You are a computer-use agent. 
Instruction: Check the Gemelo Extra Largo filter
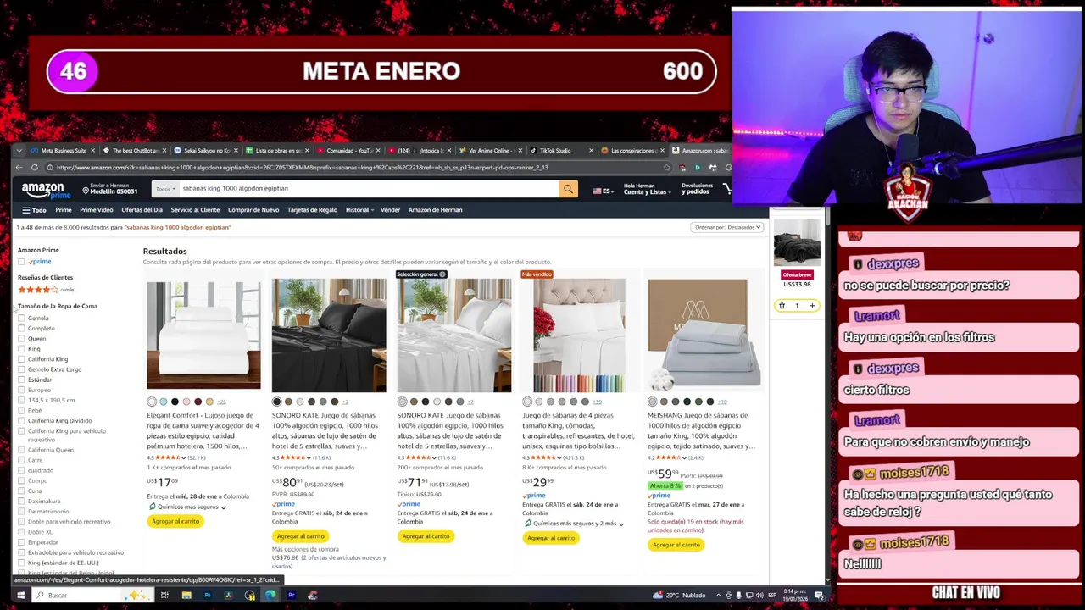tap(21, 369)
